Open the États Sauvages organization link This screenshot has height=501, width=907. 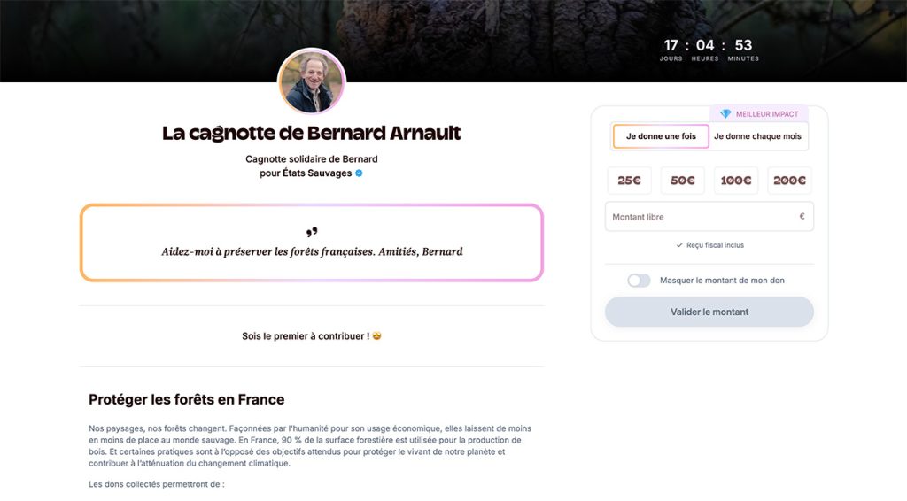coord(316,173)
